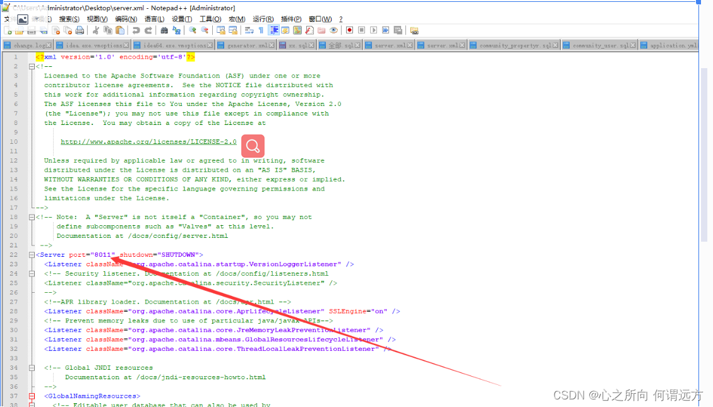Click the last toolbar icon after the macro group
713x407 pixels.
pos(414,30)
